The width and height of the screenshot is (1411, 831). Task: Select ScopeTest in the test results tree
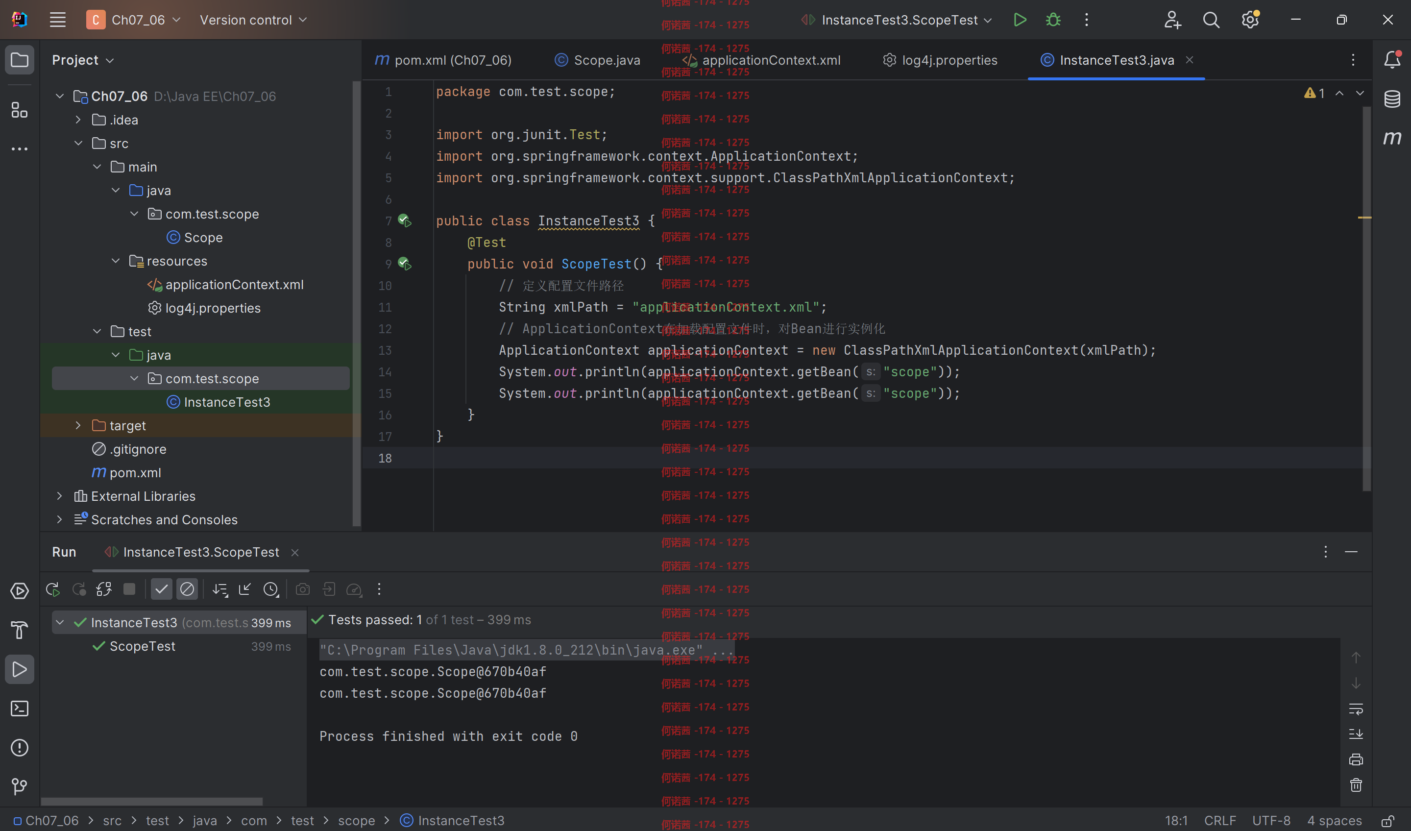click(x=142, y=646)
